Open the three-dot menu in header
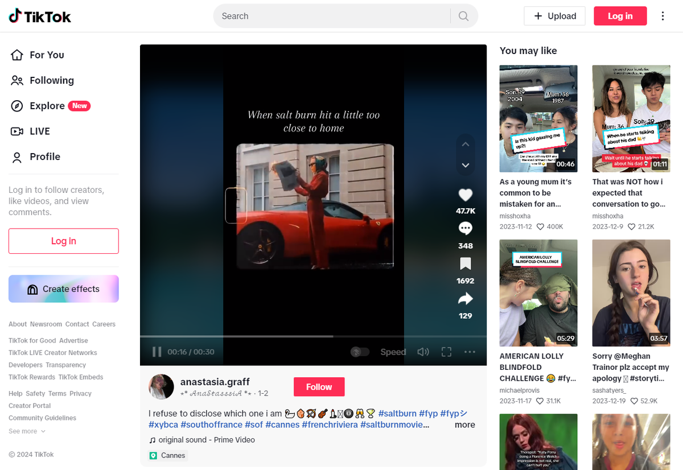The width and height of the screenshot is (683, 470). tap(663, 16)
